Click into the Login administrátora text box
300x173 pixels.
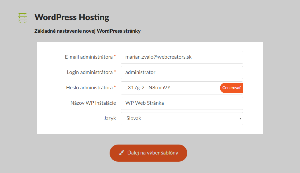pyautogui.click(x=182, y=73)
